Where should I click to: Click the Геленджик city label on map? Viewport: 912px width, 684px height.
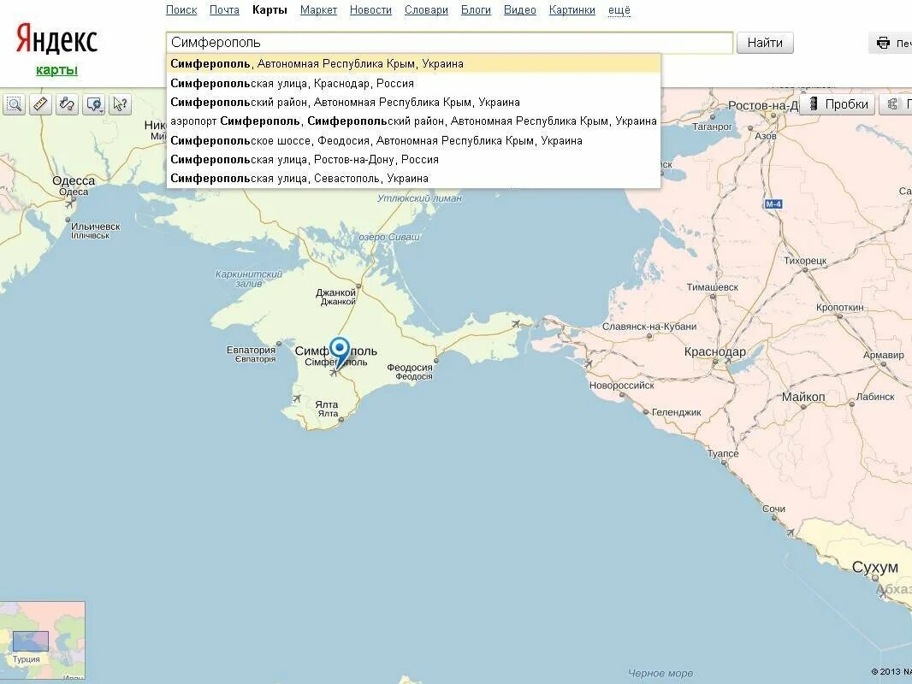pos(677,412)
